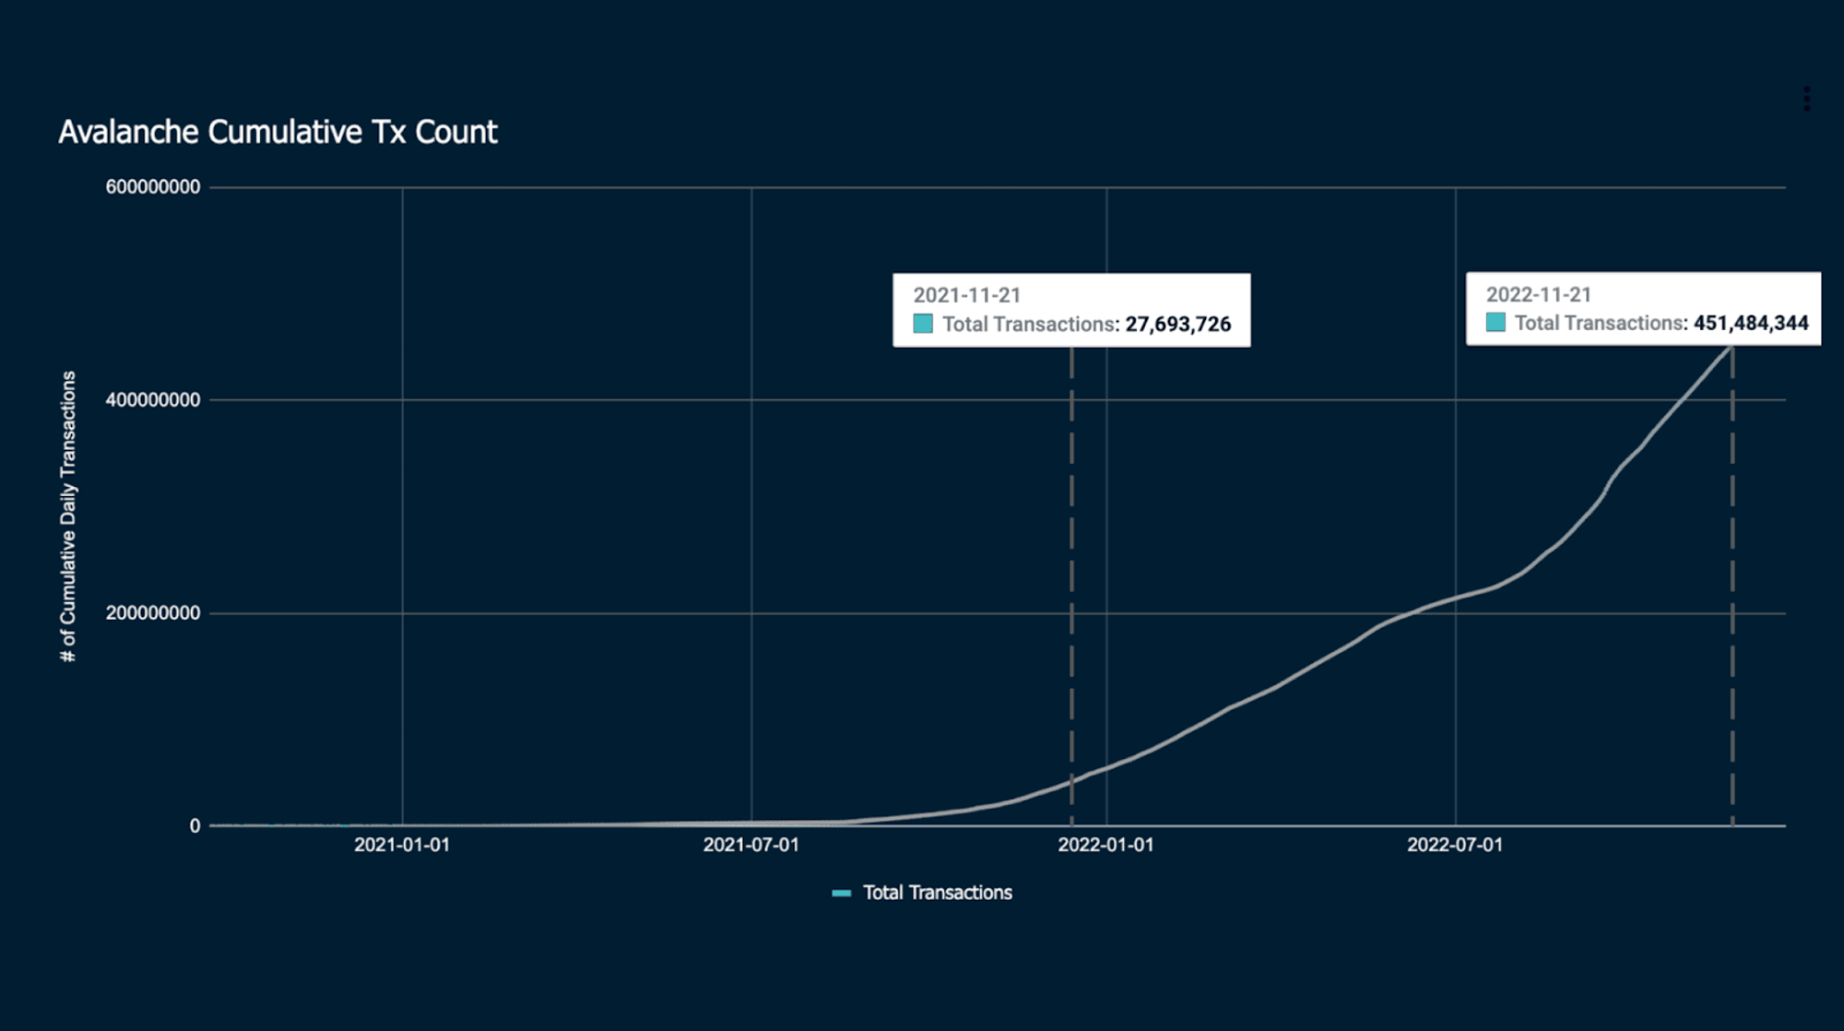This screenshot has height=1031, width=1844.
Task: Click the 27,693,726 transactions value
Action: 1177,325
